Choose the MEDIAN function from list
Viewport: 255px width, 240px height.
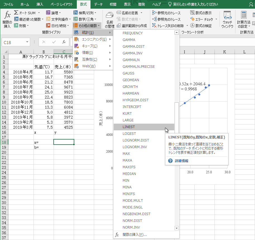coord(144,174)
